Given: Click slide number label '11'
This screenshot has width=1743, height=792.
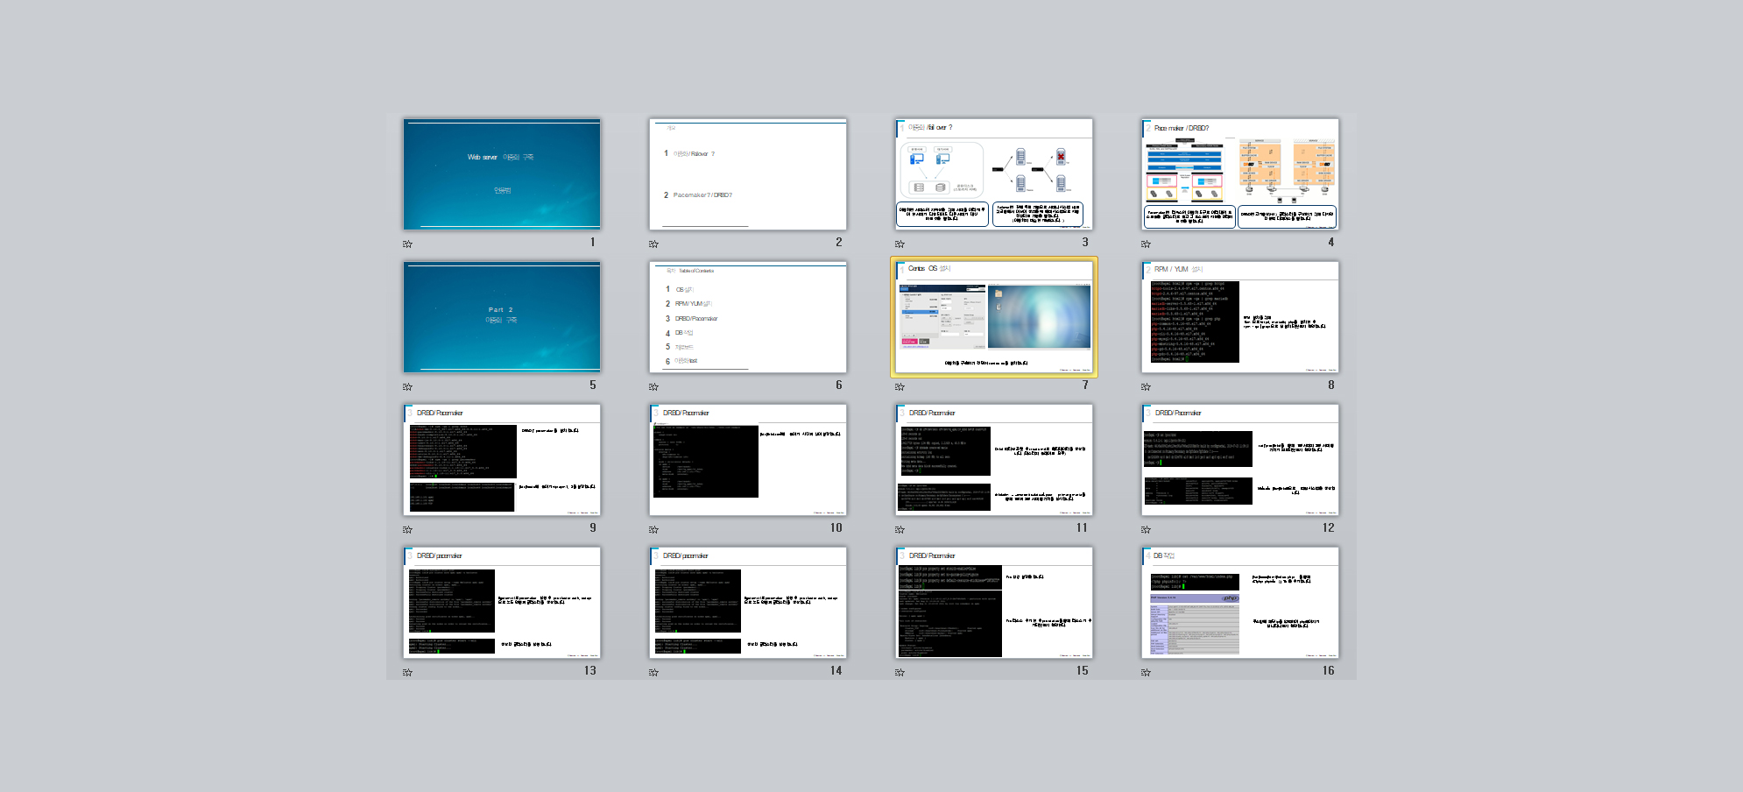Looking at the screenshot, I should point(1083,528).
